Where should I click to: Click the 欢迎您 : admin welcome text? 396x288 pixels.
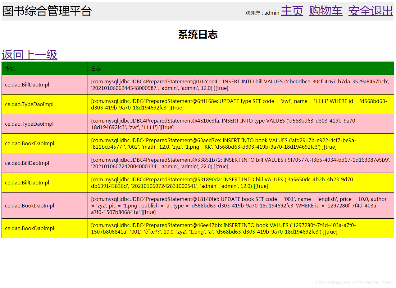click(262, 13)
